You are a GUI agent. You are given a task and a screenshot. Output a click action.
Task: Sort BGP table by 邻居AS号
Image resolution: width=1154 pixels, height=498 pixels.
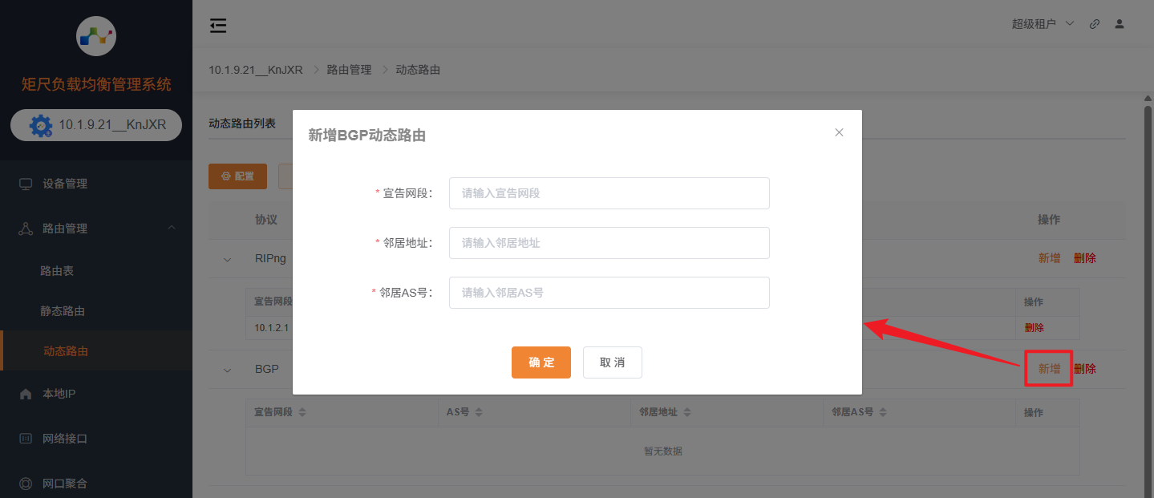[x=883, y=412]
